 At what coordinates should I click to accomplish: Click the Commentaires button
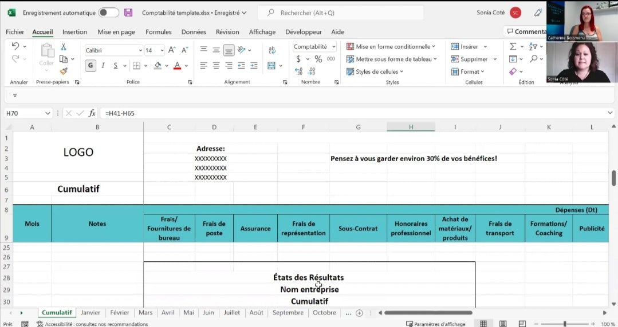[525, 32]
